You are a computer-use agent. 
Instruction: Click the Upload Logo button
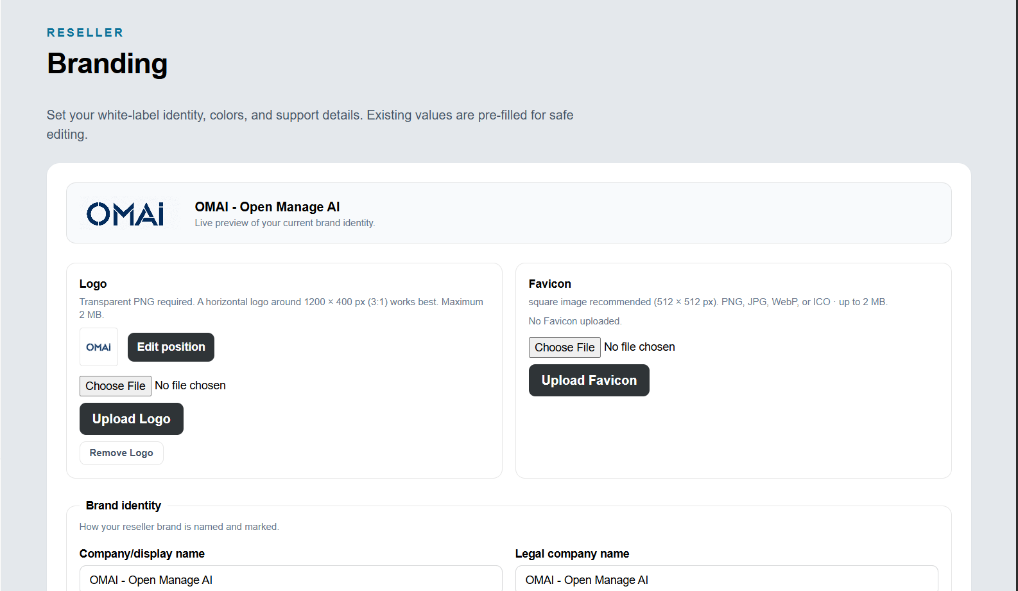(132, 419)
